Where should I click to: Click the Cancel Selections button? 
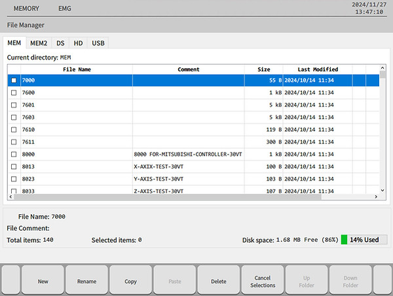263,281
